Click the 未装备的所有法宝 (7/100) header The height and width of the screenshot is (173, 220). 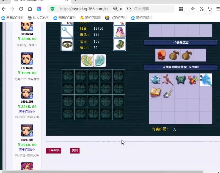coord(181,67)
